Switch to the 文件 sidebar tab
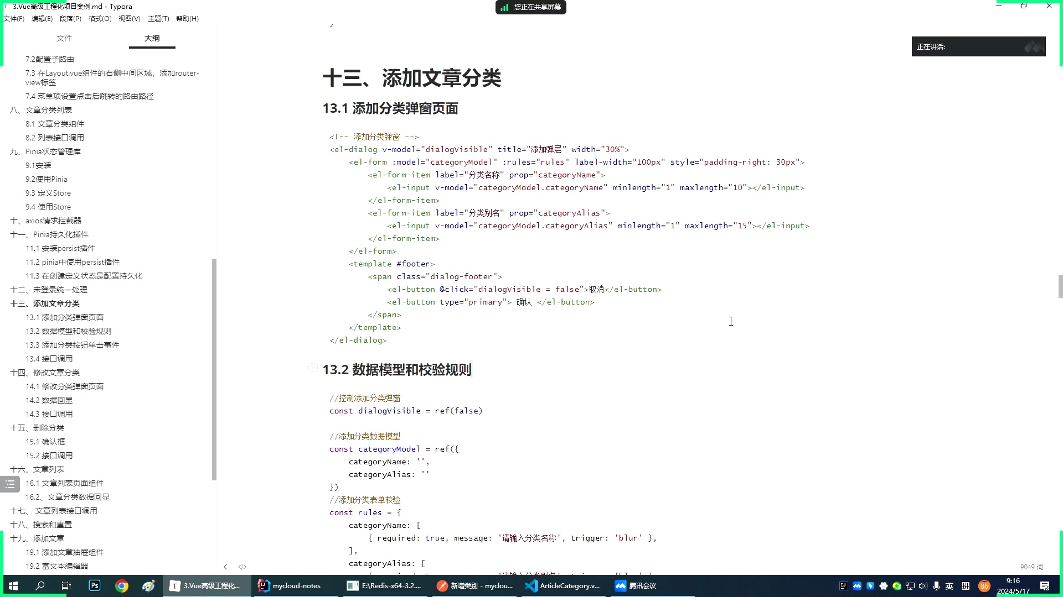 click(x=64, y=38)
